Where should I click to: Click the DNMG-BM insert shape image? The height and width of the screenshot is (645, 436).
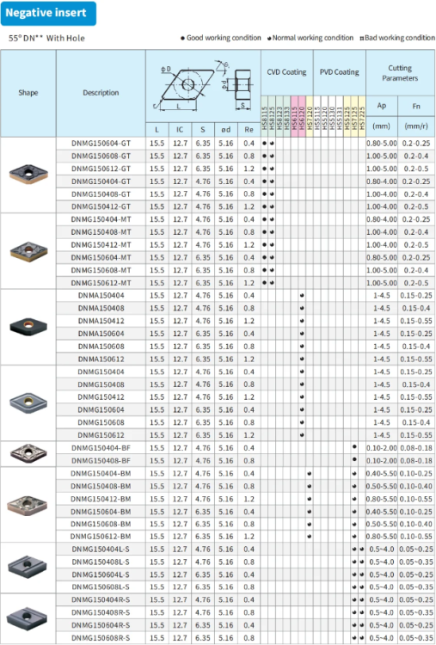pyautogui.click(x=28, y=505)
